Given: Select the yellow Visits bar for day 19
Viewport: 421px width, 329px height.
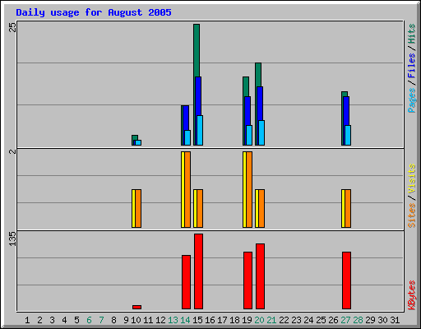Looking at the screenshot, I should tap(244, 189).
